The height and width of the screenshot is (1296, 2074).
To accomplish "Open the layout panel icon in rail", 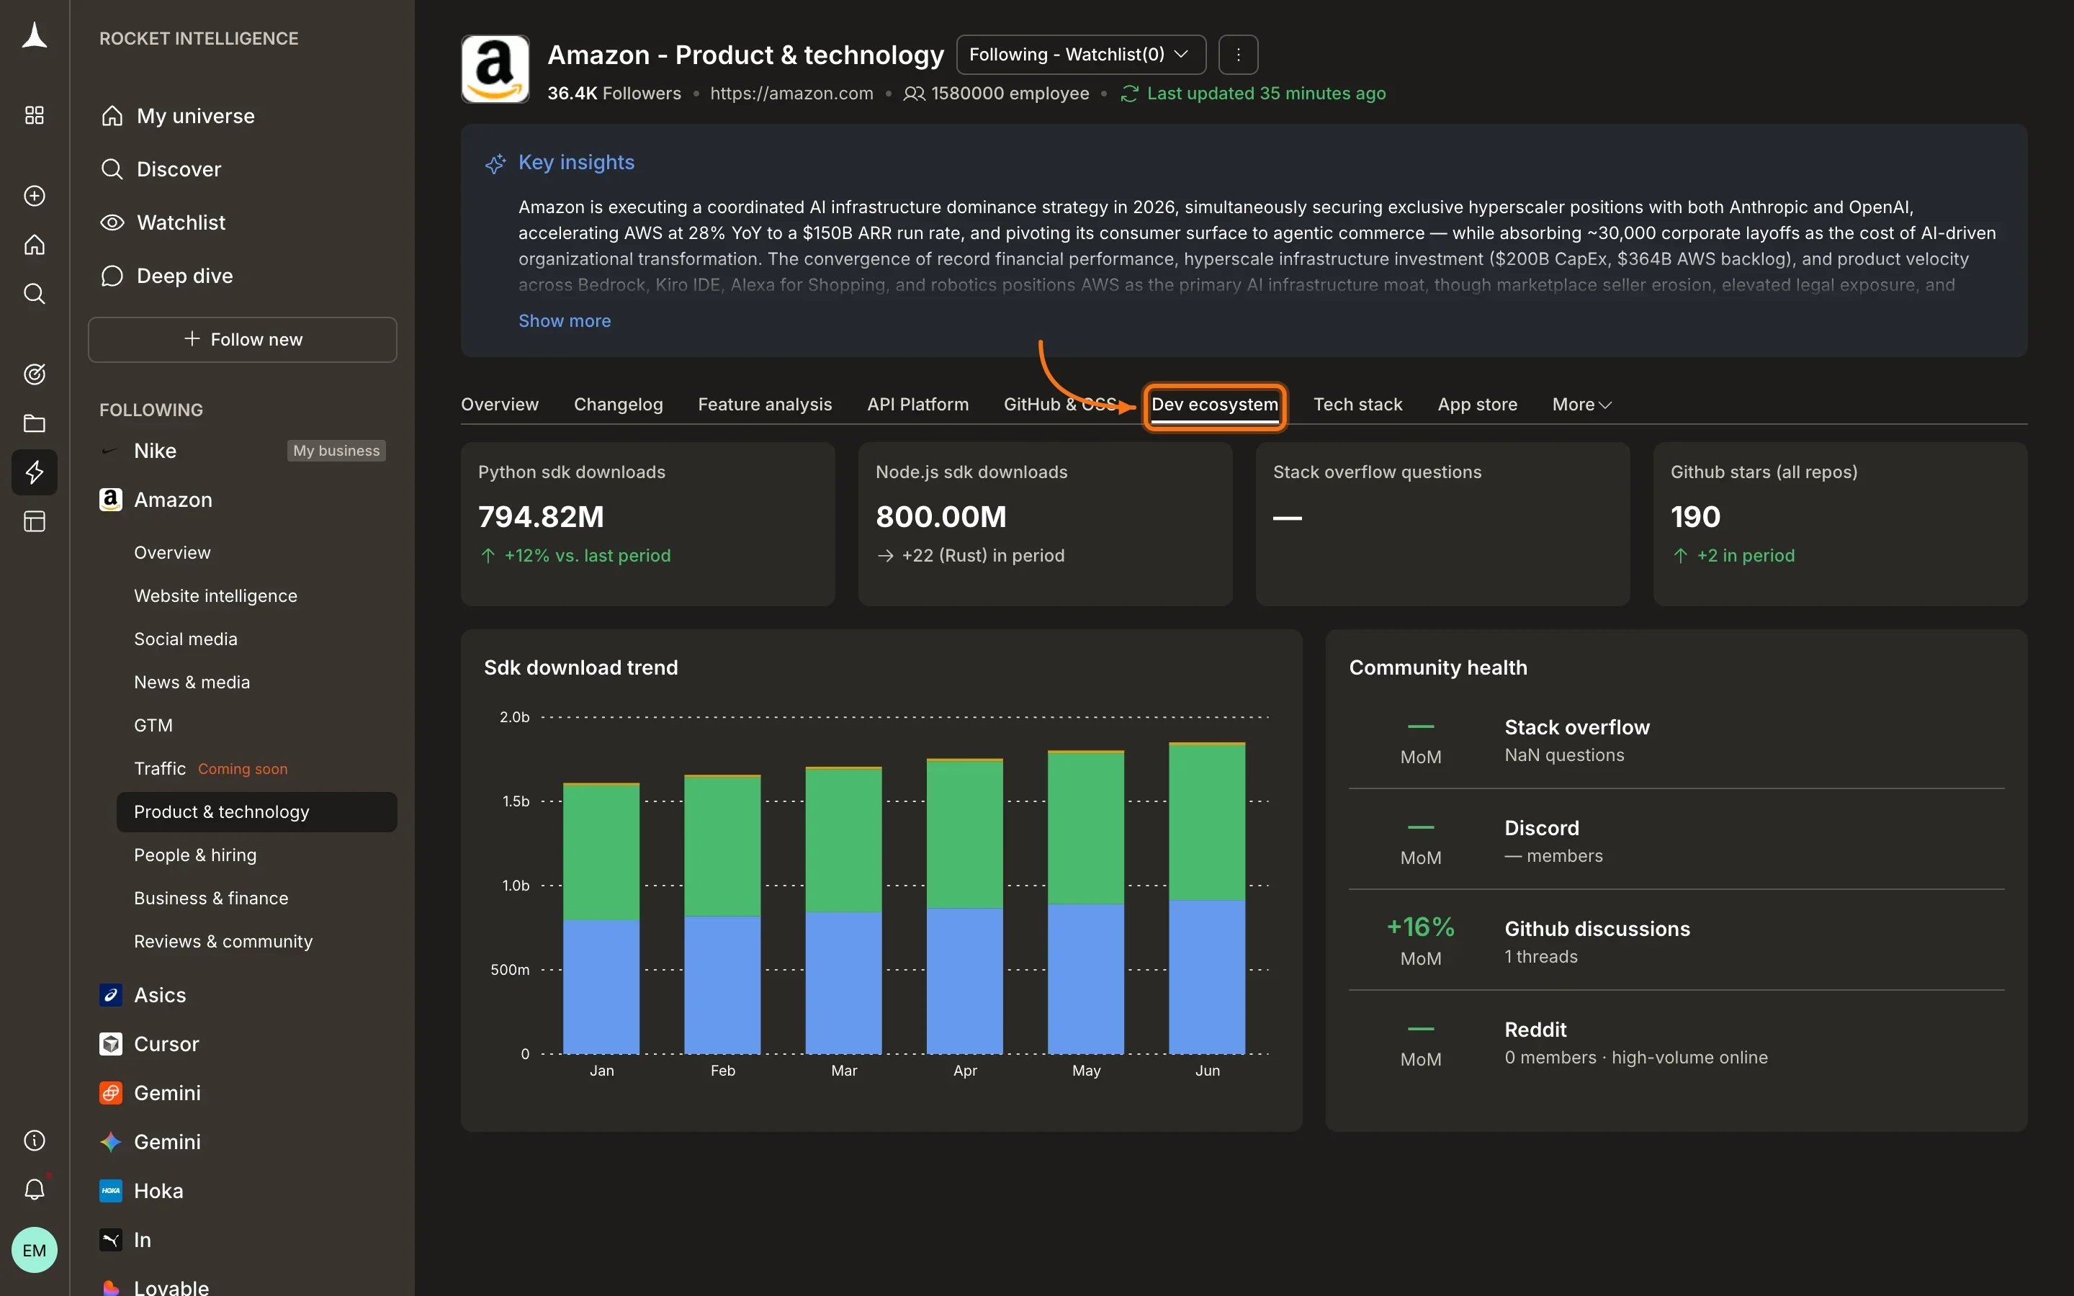I will 35,521.
